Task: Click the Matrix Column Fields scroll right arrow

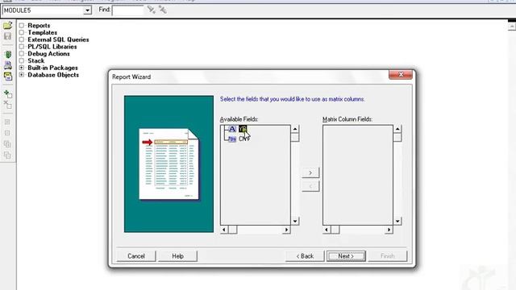Action: 389,230
